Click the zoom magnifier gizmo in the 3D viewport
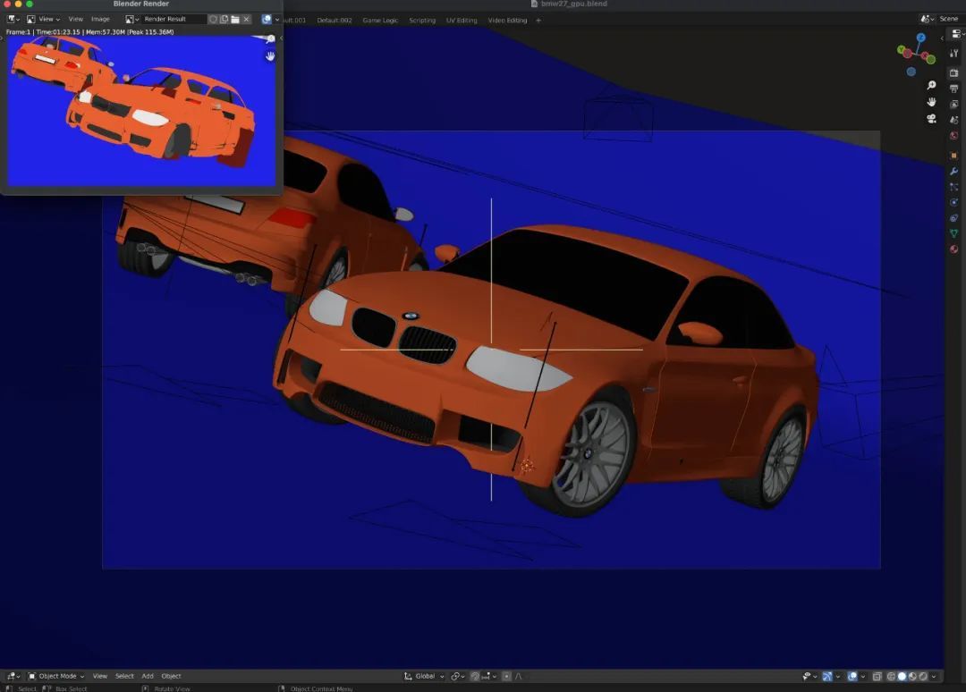966x692 pixels. [931, 86]
